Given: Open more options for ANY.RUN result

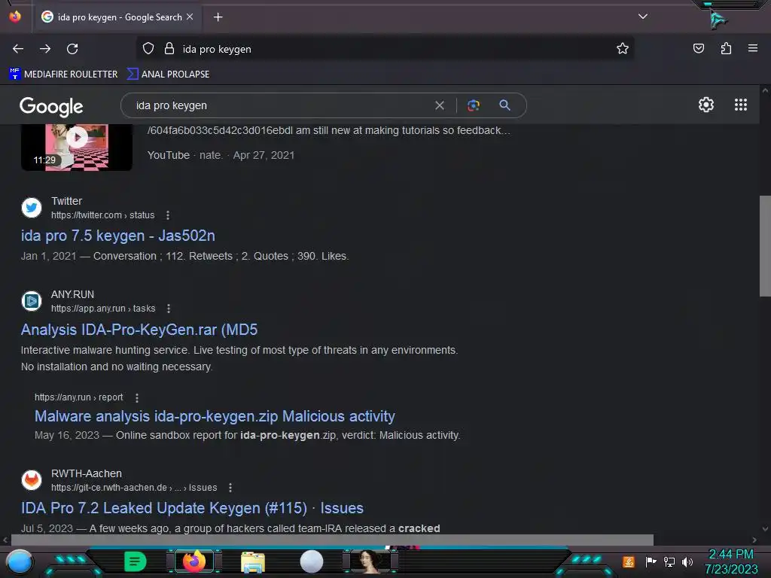Looking at the screenshot, I should (x=169, y=309).
